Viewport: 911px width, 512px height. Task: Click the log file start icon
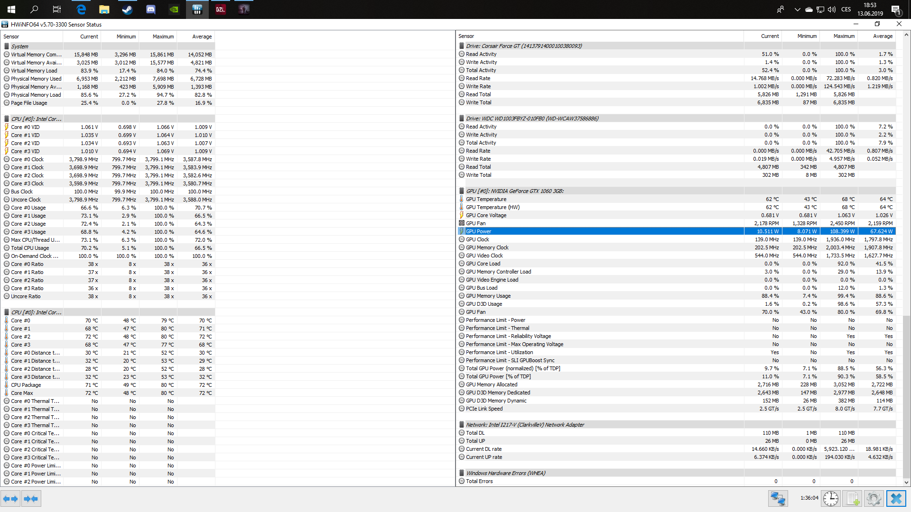click(852, 499)
